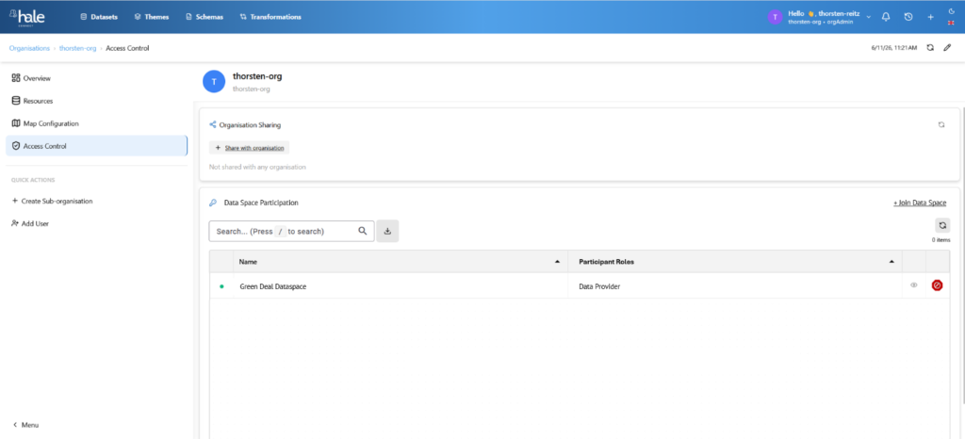Click the green status dot of Green Deal Dataspace
This screenshot has height=439, width=965.
pyautogui.click(x=221, y=285)
